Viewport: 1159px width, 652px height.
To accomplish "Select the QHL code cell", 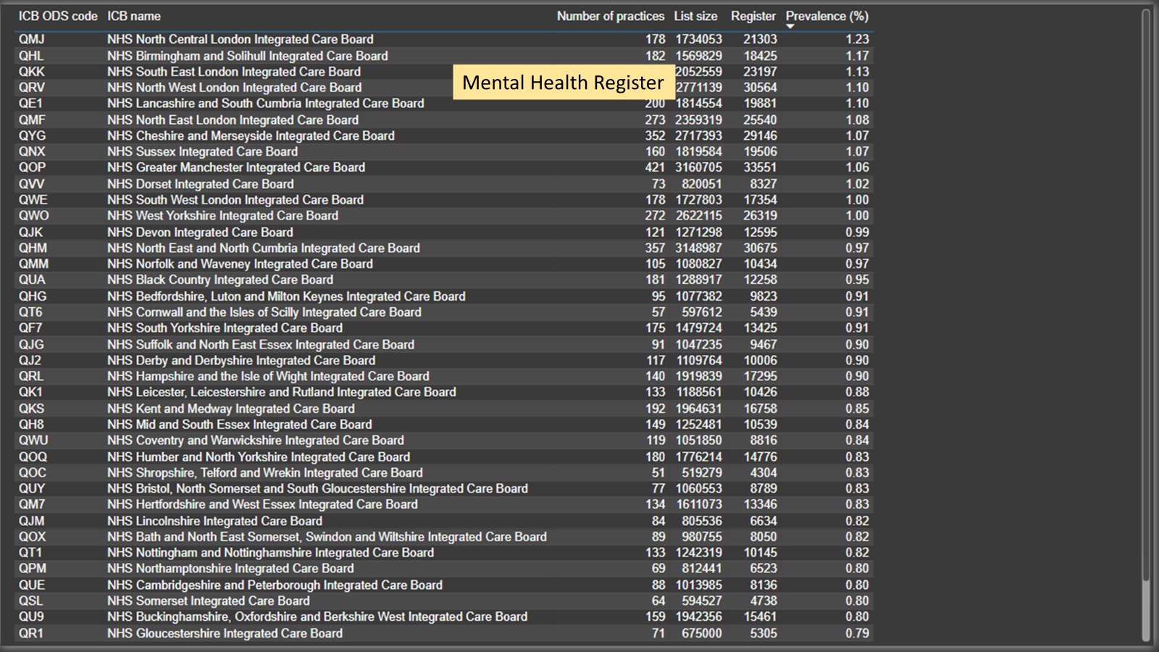I will [31, 56].
